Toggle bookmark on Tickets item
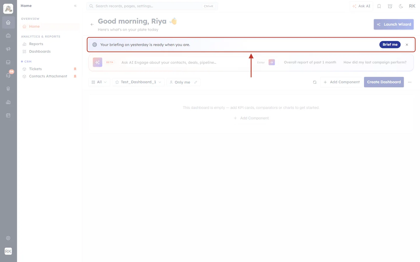Viewport: 420px width, 262px height. pyautogui.click(x=75, y=69)
